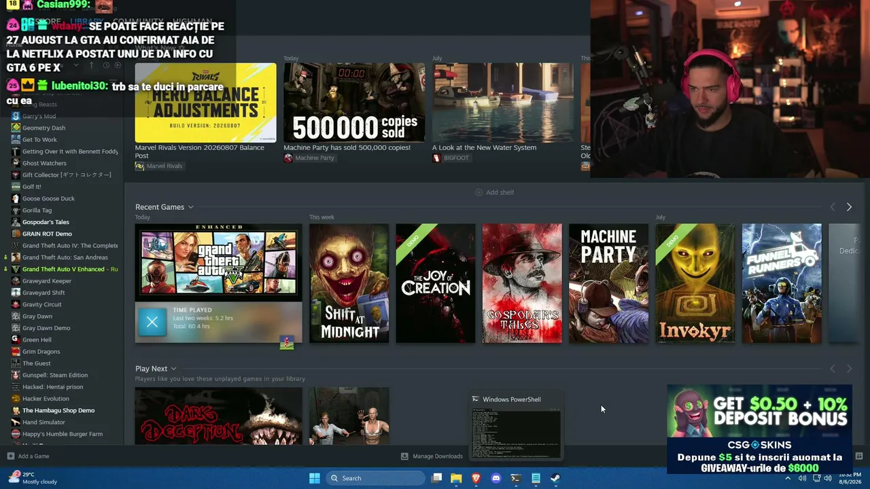Click the plus icon beside Add a Game
This screenshot has height=489, width=870.
point(10,456)
